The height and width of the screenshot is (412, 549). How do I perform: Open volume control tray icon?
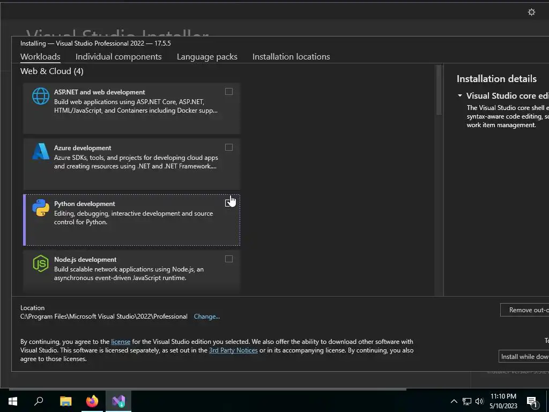pyautogui.click(x=479, y=401)
